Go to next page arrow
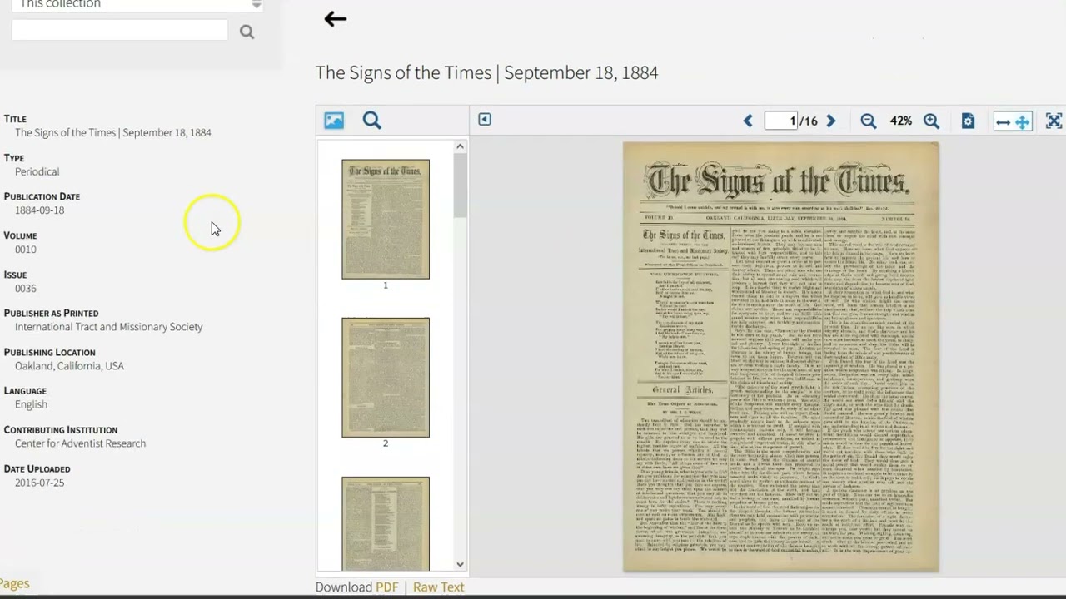The width and height of the screenshot is (1066, 599). click(830, 121)
